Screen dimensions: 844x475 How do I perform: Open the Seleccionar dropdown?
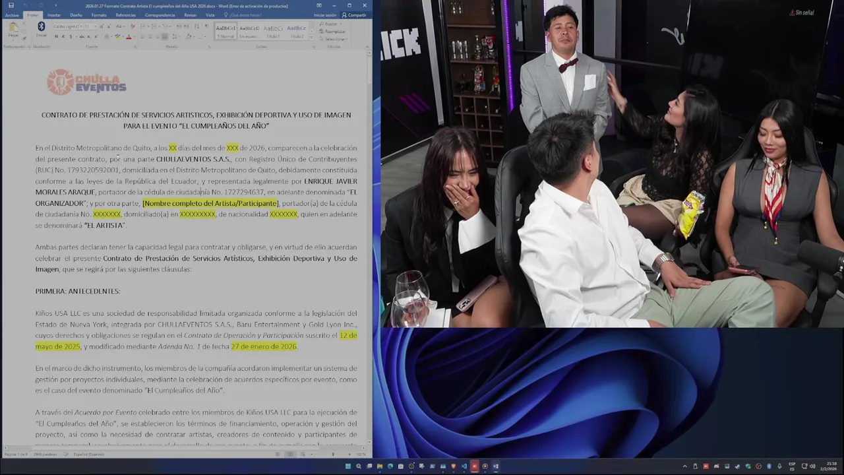tap(334, 39)
